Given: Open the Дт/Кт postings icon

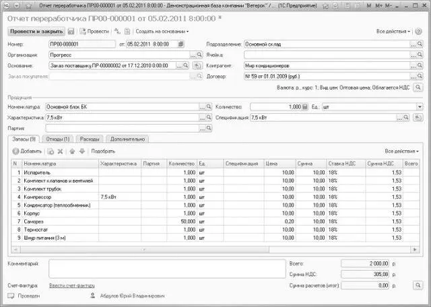Looking at the screenshot, I should pyautogui.click(x=117, y=32).
